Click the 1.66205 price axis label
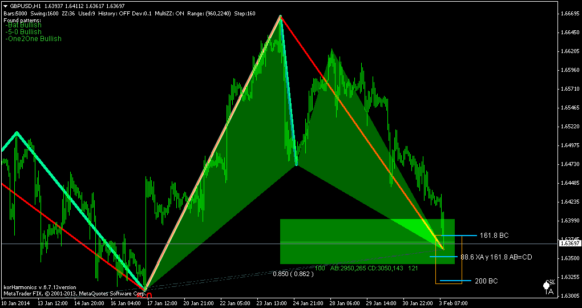The width and height of the screenshot is (582, 308). pos(571,51)
